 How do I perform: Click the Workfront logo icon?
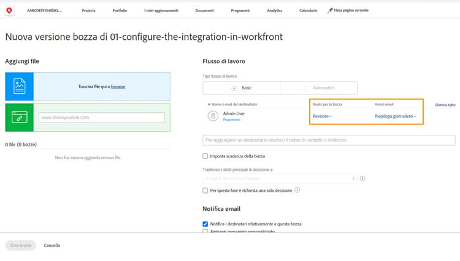pos(9,10)
